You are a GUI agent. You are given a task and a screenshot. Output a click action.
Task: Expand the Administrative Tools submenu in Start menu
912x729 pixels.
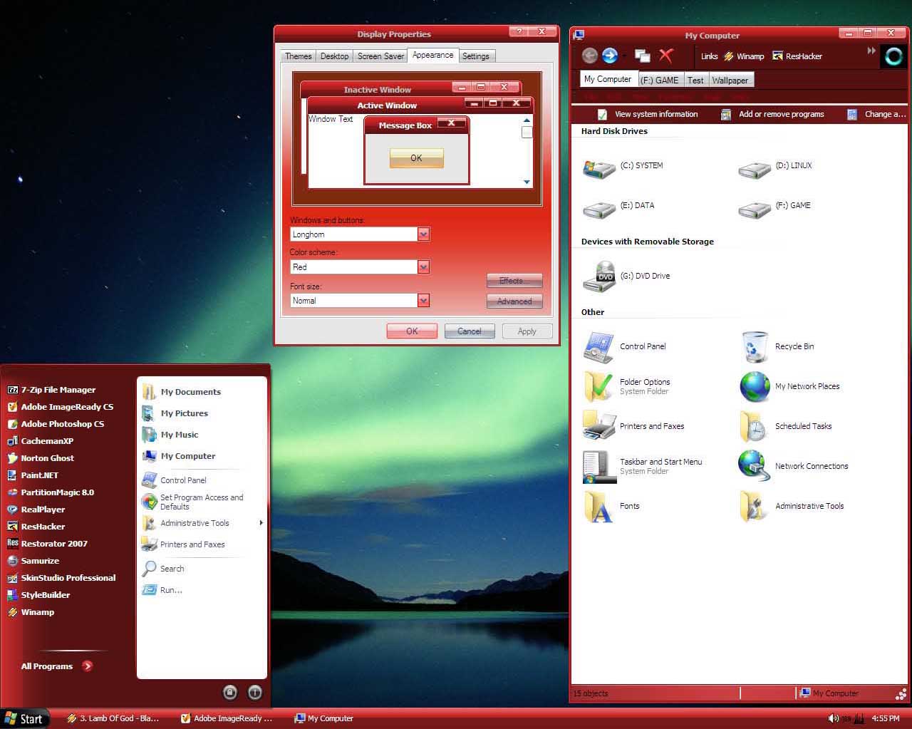(261, 523)
